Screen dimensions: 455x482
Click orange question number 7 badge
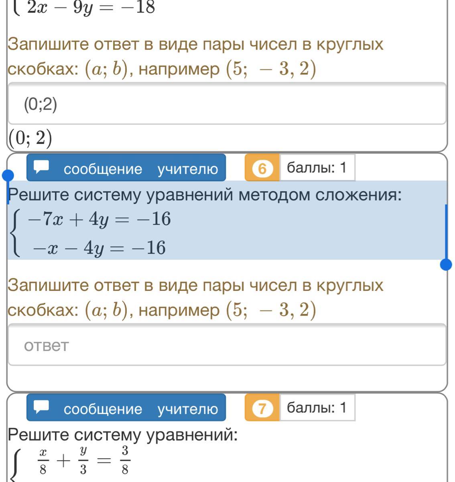(x=262, y=408)
